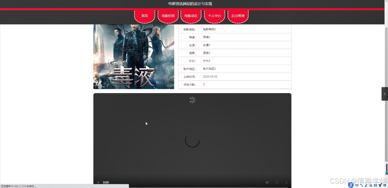Open the 后台管理 navigation tab

click(238, 16)
